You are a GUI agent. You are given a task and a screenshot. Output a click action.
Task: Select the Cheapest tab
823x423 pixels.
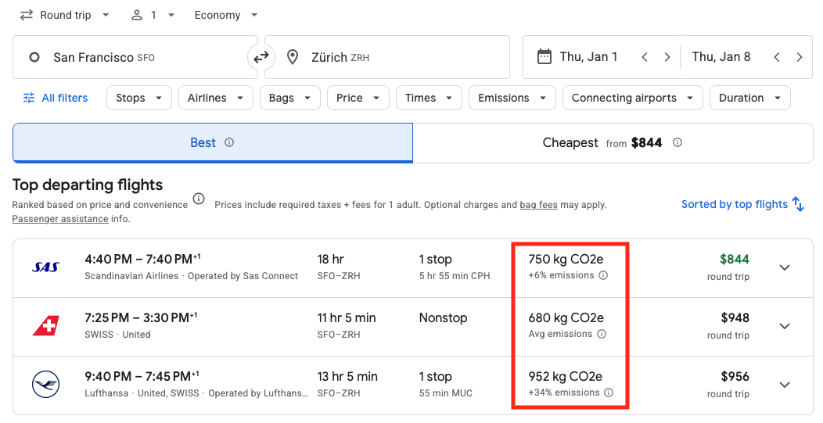(613, 143)
